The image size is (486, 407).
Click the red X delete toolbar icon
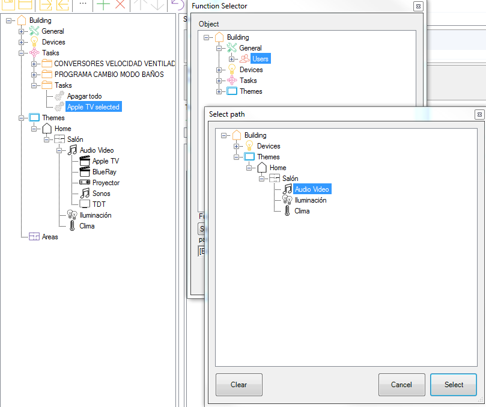tap(121, 4)
